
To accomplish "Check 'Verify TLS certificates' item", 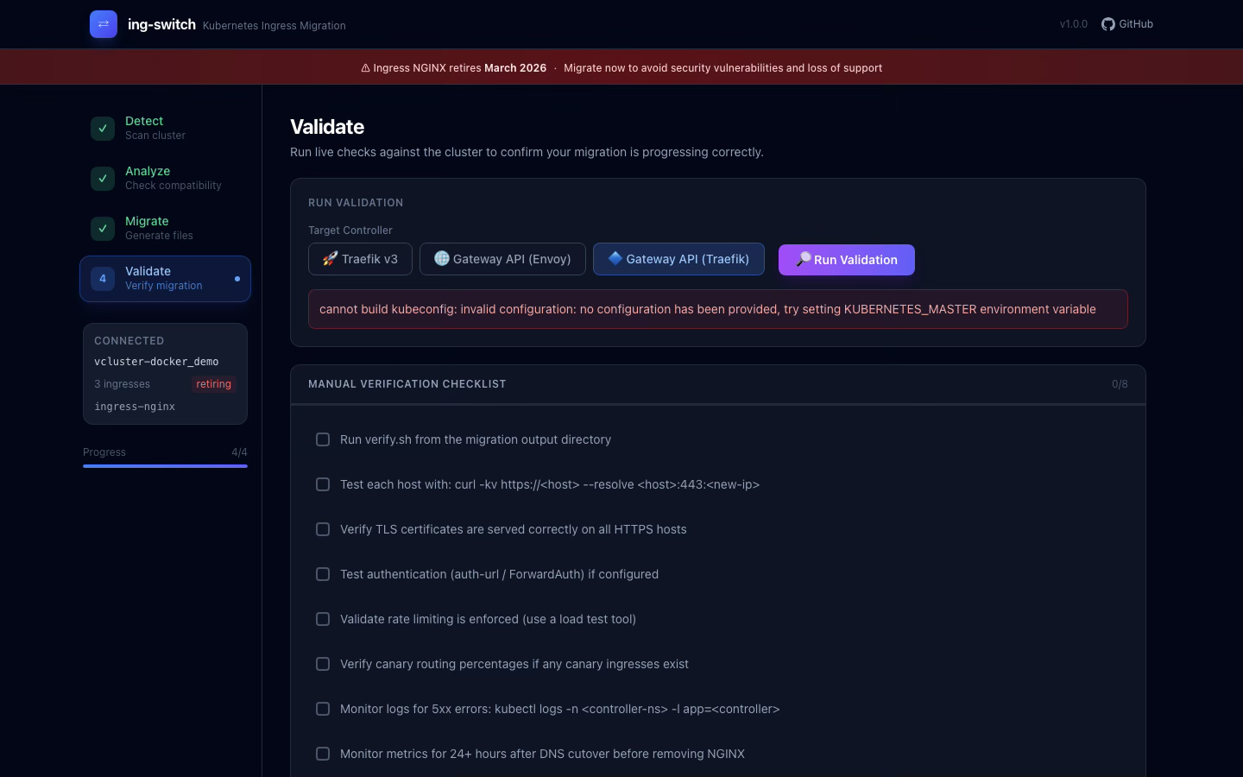I will click(x=323, y=529).
